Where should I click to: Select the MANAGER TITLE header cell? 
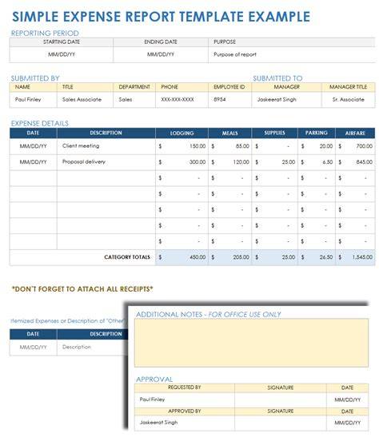[x=349, y=87]
